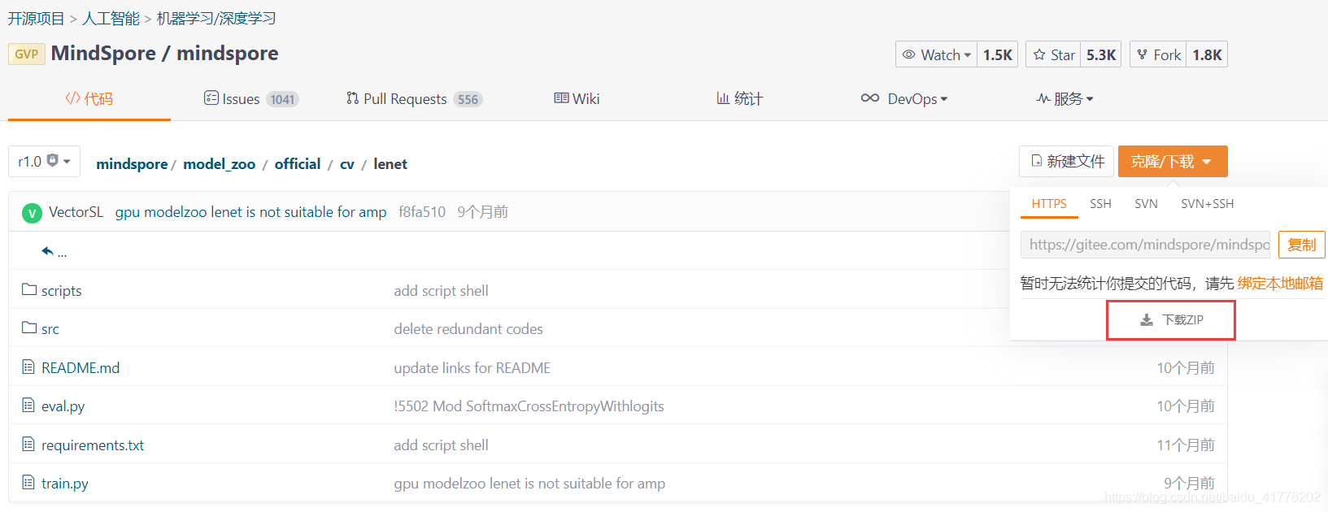Switch to the 代码 tab

(x=89, y=98)
